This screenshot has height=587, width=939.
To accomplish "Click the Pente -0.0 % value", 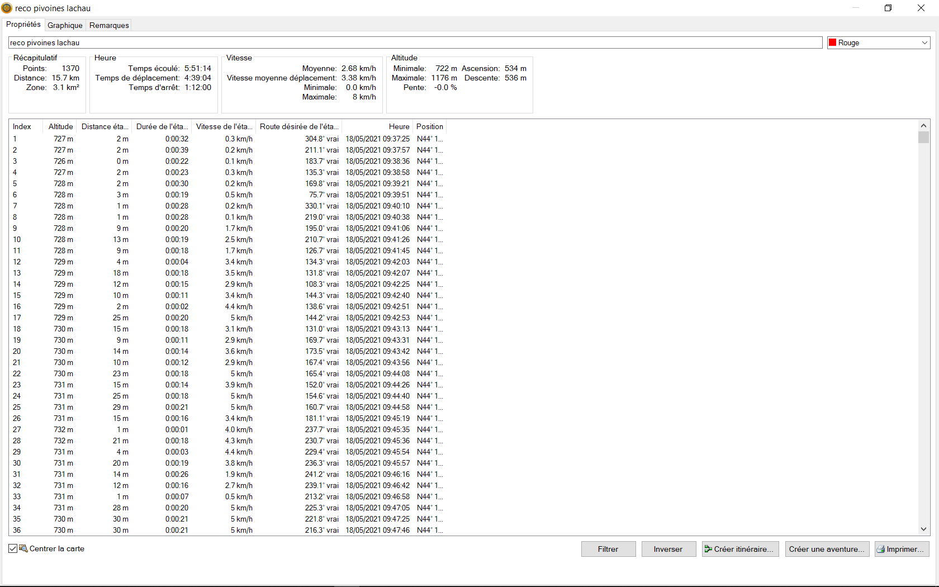I will click(445, 87).
